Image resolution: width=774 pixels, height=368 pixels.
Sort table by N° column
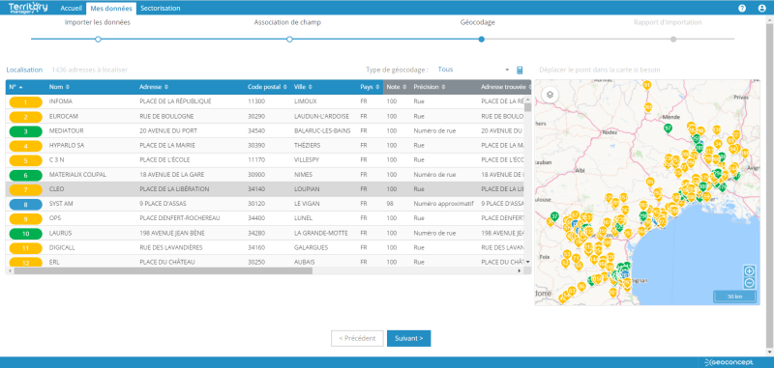pyautogui.click(x=15, y=87)
